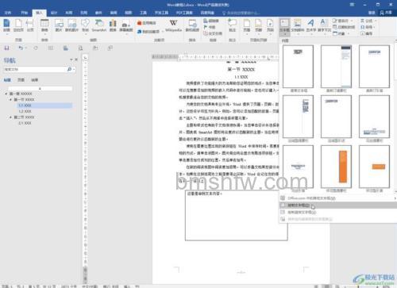This screenshot has height=288, width=397.
Task: Open My Add-ins (我的加载项) dropdown
Action: [150, 32]
